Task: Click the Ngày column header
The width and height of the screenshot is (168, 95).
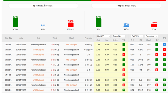Action: [x=21, y=38]
